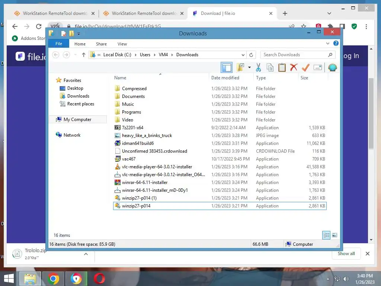Click Quick Access properties icon in title bar
381x286 pixels.
click(x=63, y=34)
